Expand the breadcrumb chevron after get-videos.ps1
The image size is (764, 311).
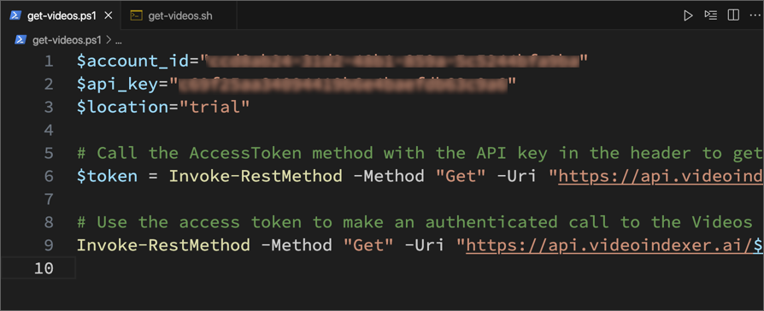(x=109, y=40)
